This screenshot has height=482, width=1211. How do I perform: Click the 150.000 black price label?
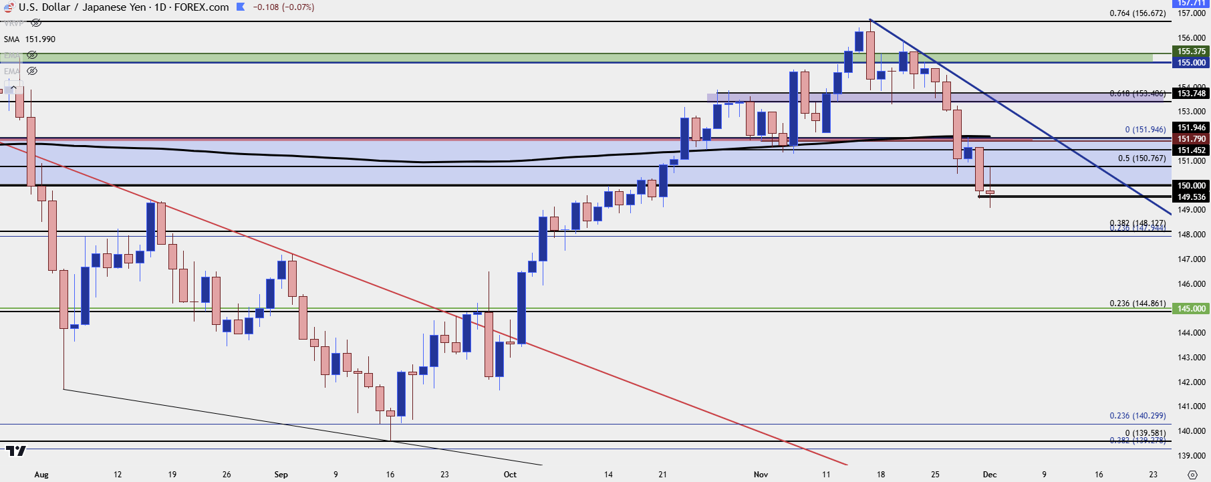(1191, 186)
